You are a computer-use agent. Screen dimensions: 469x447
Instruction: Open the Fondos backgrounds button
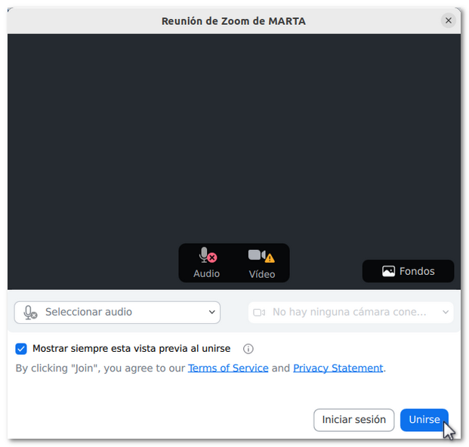(408, 271)
